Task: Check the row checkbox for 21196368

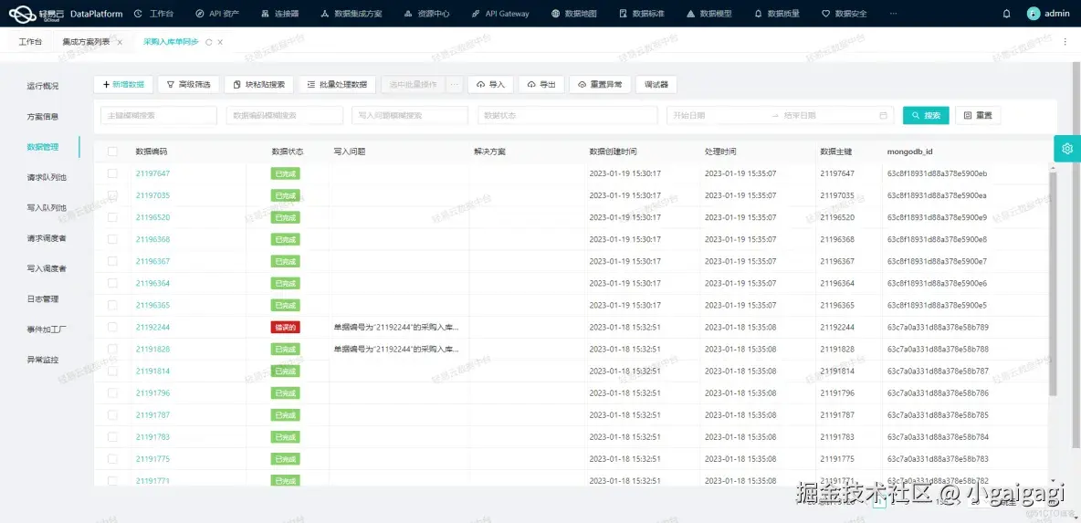Action: tap(112, 239)
